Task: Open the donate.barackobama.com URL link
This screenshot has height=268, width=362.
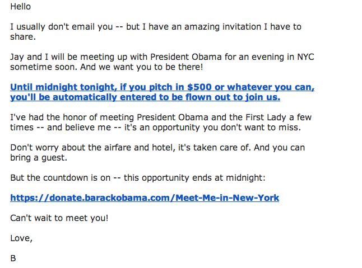Action: click(x=145, y=198)
